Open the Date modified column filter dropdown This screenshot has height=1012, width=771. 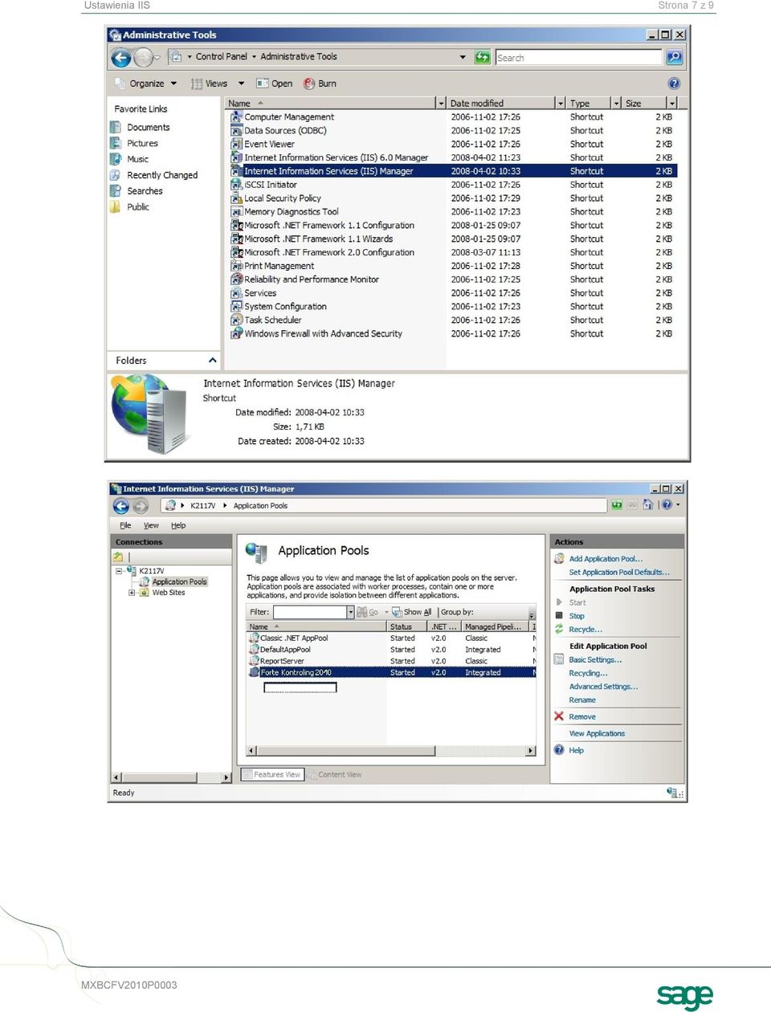(561, 104)
